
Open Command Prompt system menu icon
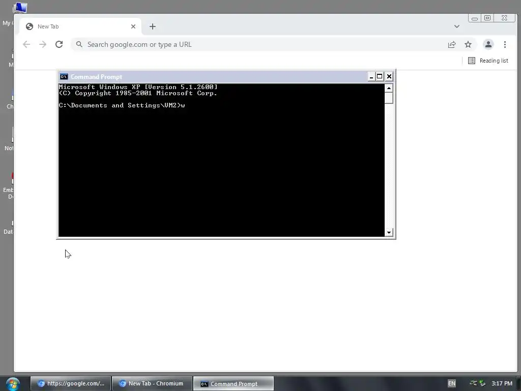pyautogui.click(x=64, y=77)
